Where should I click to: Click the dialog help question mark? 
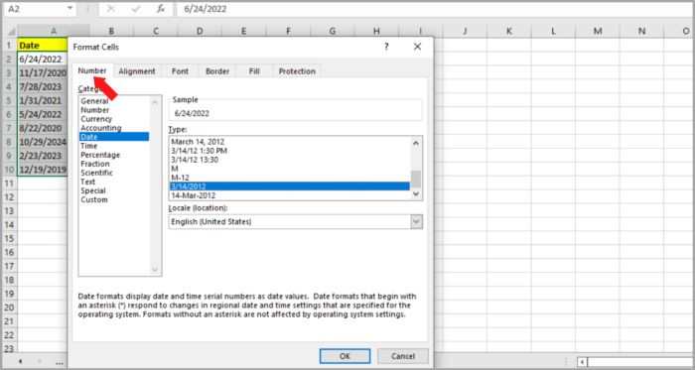pos(386,47)
